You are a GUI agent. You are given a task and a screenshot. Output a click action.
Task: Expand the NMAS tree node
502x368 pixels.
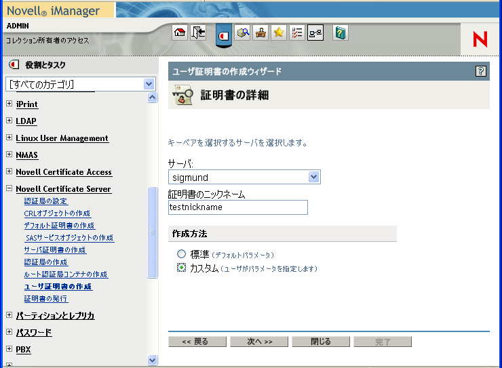(x=9, y=155)
